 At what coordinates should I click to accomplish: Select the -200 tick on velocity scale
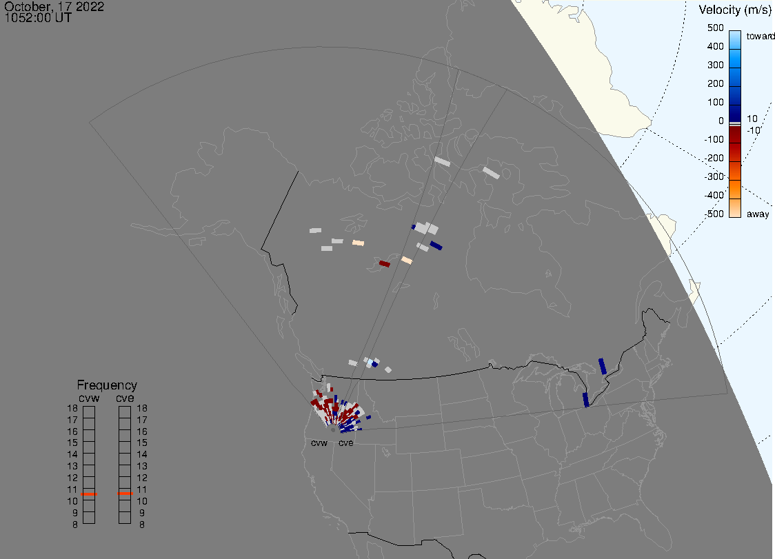tap(714, 158)
